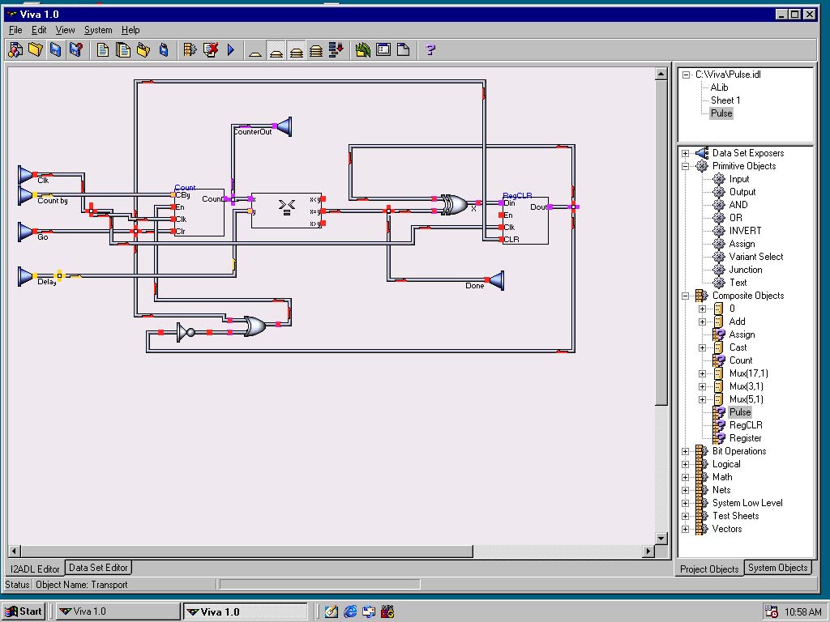
Task: Switch to the Data Set Editor tab
Action: (x=98, y=568)
